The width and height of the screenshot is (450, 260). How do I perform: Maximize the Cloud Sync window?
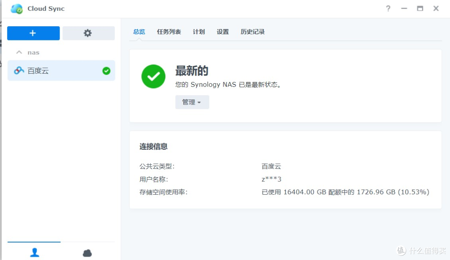tap(420, 9)
